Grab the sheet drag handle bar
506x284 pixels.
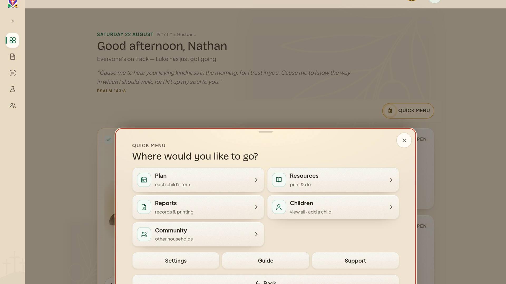click(x=266, y=132)
